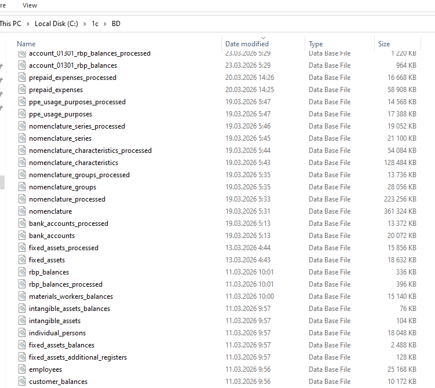The height and width of the screenshot is (388, 435).
Task: Sort files by Type column header
Action: tap(316, 44)
